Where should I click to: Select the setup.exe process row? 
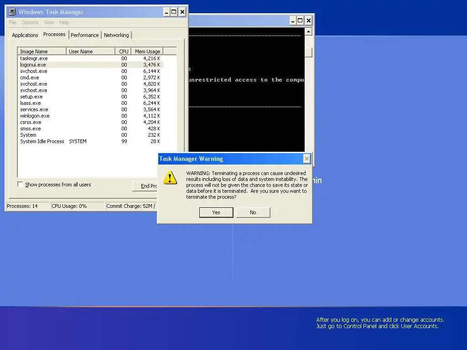[x=90, y=97]
